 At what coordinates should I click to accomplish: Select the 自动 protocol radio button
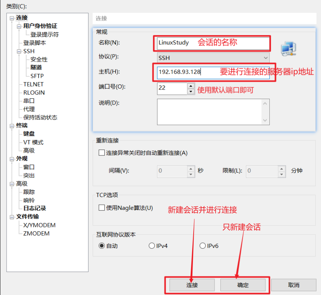102,246
